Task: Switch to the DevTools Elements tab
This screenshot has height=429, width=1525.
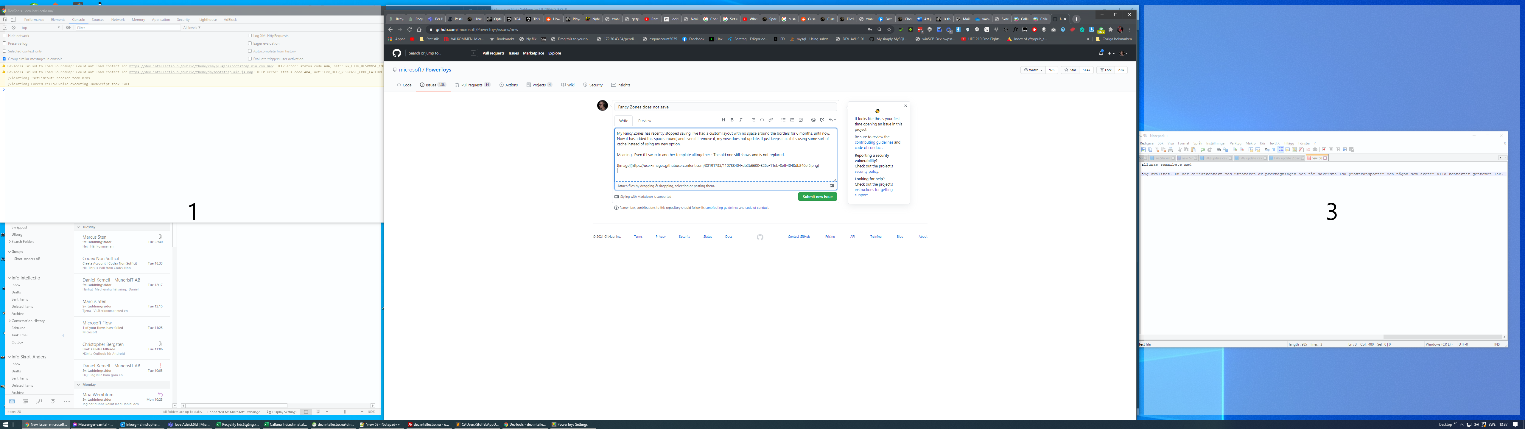Action: click(58, 20)
